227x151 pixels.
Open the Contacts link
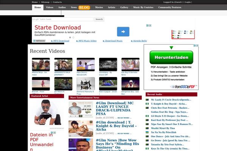point(57,2)
